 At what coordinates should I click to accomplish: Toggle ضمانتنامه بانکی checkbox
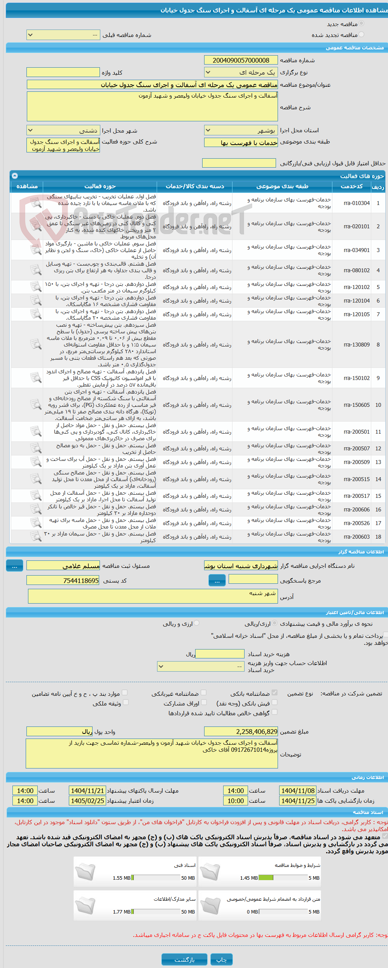tap(274, 693)
